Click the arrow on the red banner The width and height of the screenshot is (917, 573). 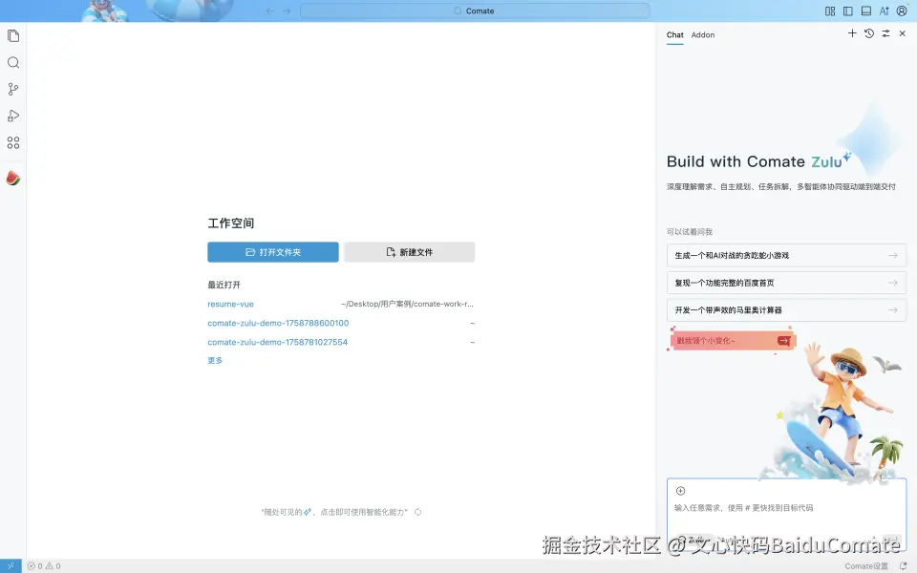[783, 340]
